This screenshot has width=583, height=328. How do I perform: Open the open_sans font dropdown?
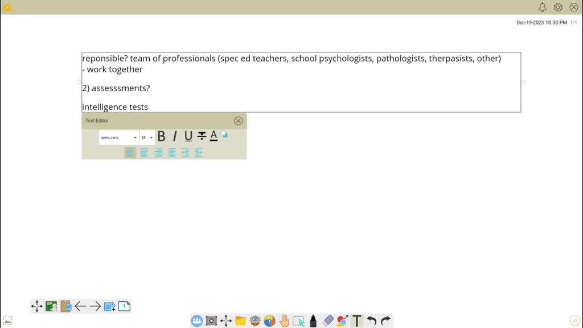[x=117, y=137]
